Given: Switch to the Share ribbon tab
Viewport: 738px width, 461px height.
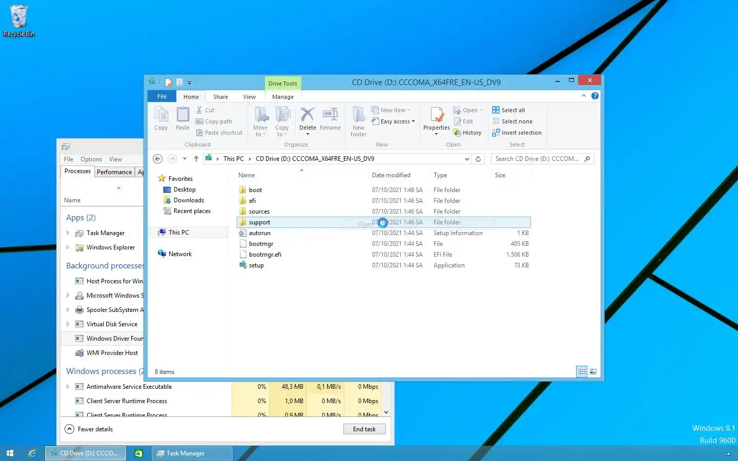Looking at the screenshot, I should tap(220, 97).
